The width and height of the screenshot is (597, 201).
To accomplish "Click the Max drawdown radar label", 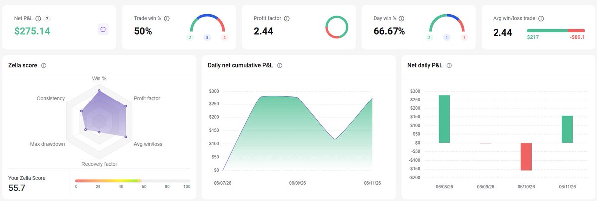I will [x=47, y=144].
